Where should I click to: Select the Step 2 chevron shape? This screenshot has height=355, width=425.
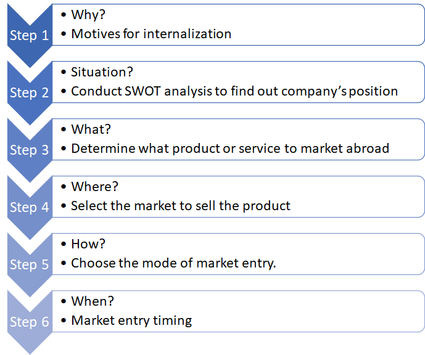pyautogui.click(x=29, y=92)
